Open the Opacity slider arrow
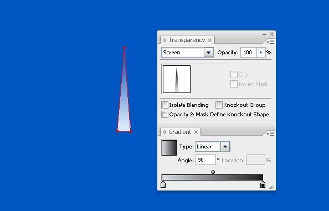 tap(261, 52)
